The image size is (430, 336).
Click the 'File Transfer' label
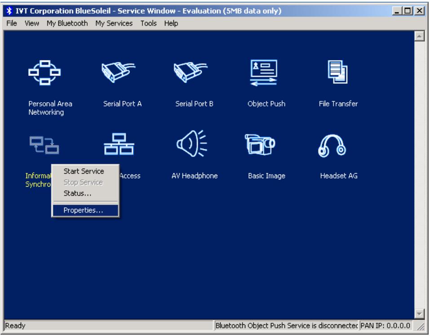(338, 104)
